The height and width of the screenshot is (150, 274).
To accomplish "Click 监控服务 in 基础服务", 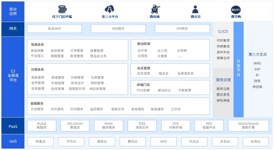I will 97,109.
